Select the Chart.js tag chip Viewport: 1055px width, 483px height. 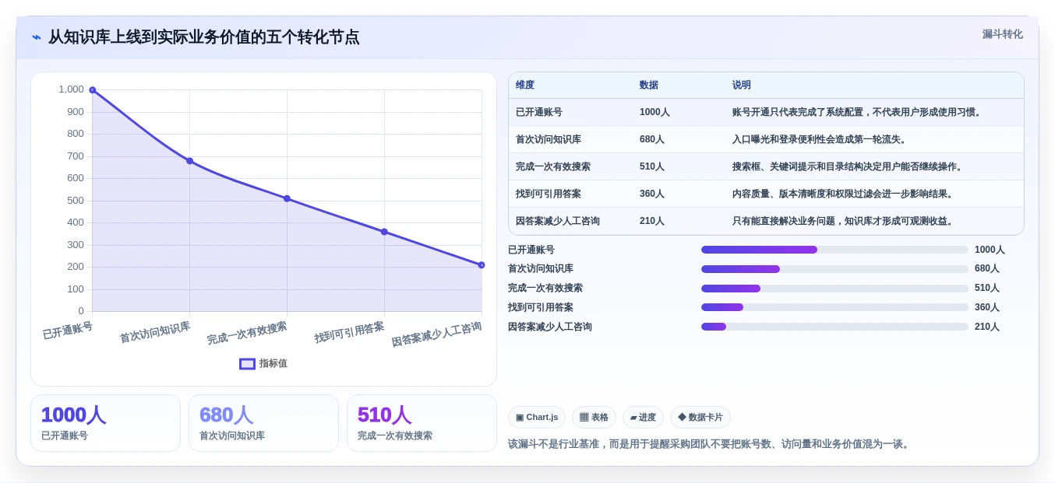point(537,418)
